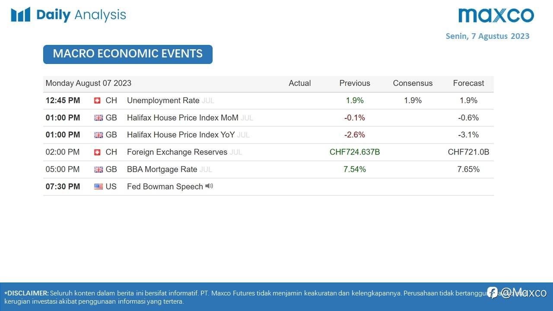Open the Foreign Exchange Reserves event
This screenshot has width=553, height=311.
coord(177,152)
